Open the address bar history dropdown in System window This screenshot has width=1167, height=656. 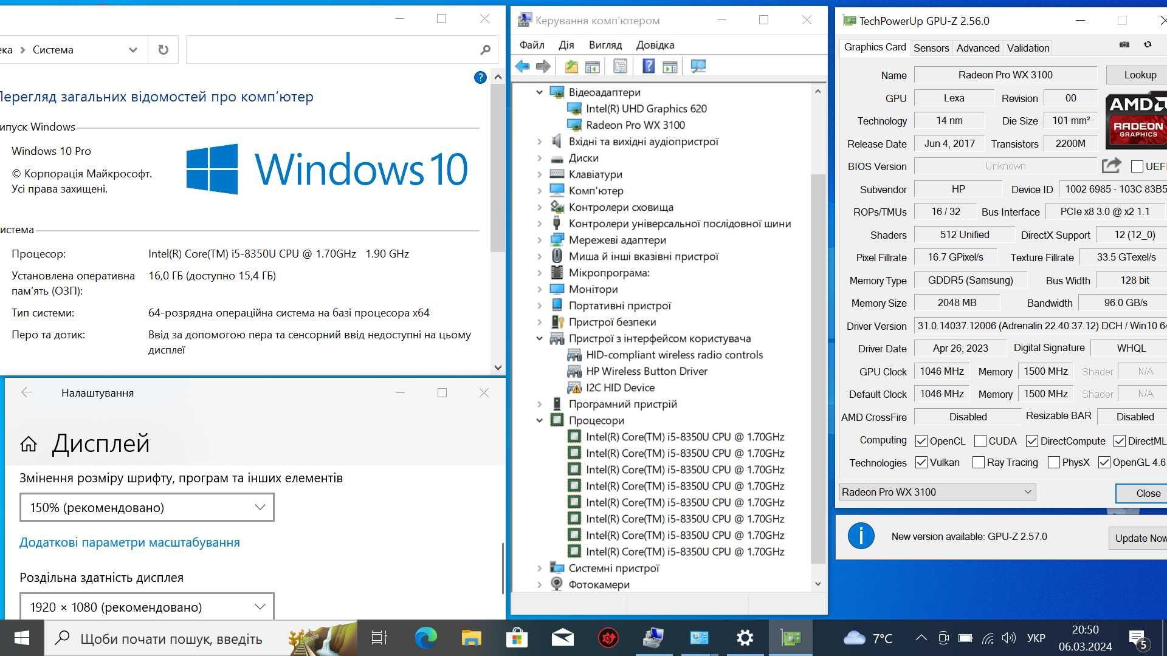tap(133, 50)
